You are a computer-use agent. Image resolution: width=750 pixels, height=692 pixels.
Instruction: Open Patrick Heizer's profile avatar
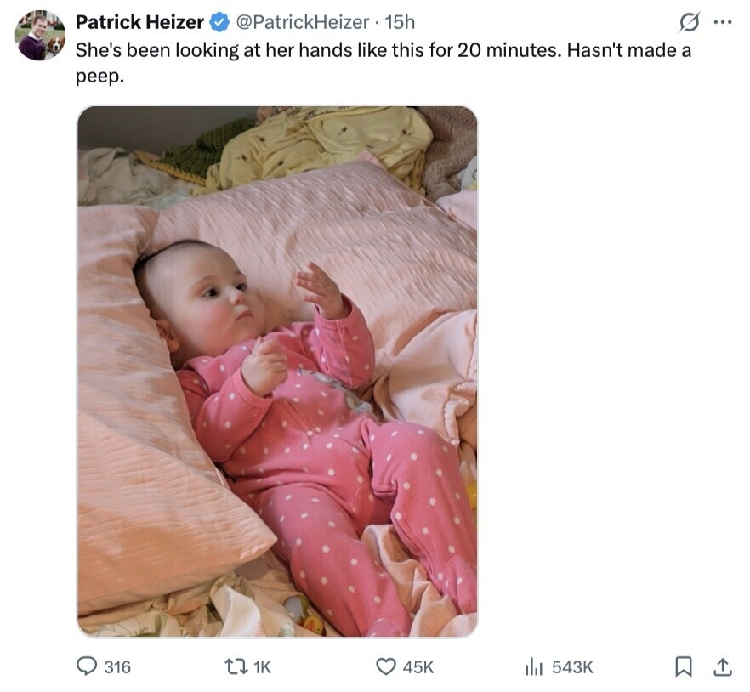[40, 36]
